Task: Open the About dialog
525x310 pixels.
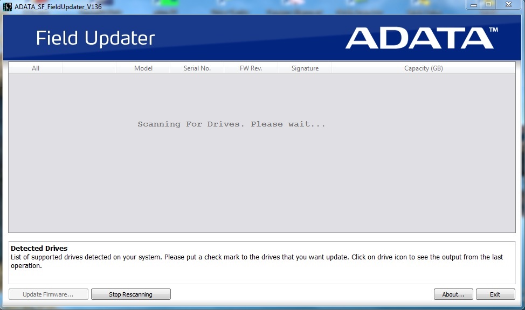Action: coord(453,294)
